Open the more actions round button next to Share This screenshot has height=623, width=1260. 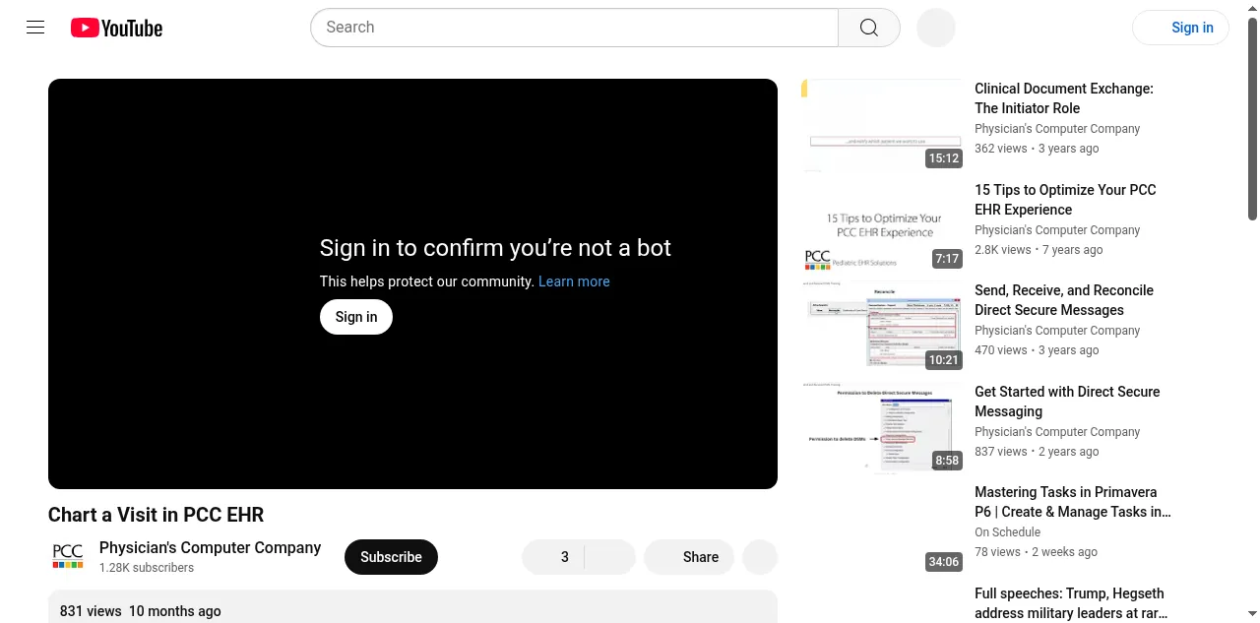[760, 557]
